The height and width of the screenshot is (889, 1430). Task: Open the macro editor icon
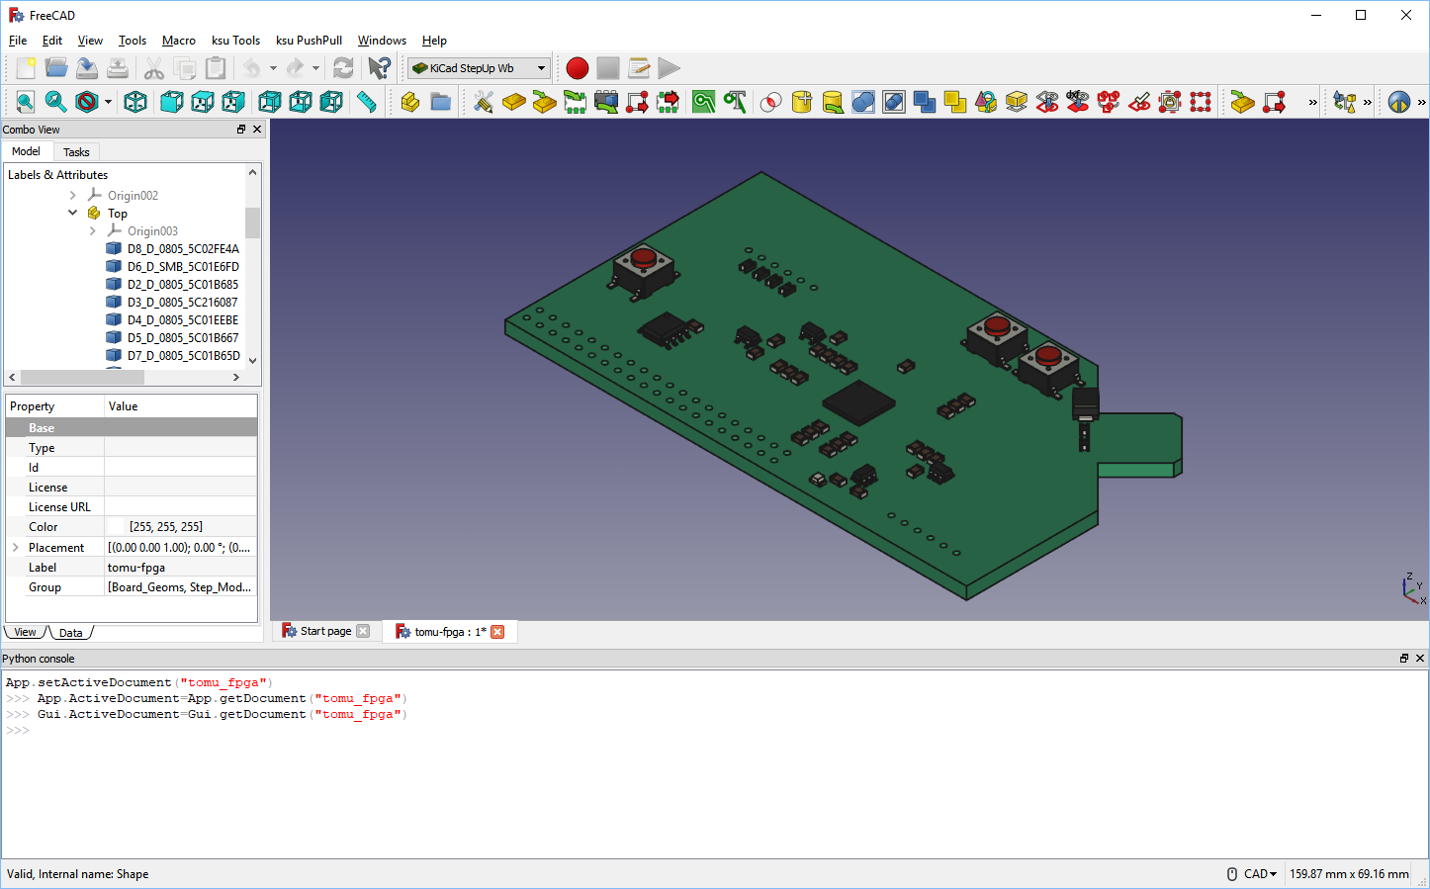pyautogui.click(x=638, y=68)
